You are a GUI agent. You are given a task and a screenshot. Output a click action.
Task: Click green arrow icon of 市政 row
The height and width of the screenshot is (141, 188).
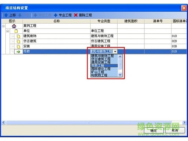click(x=18, y=52)
